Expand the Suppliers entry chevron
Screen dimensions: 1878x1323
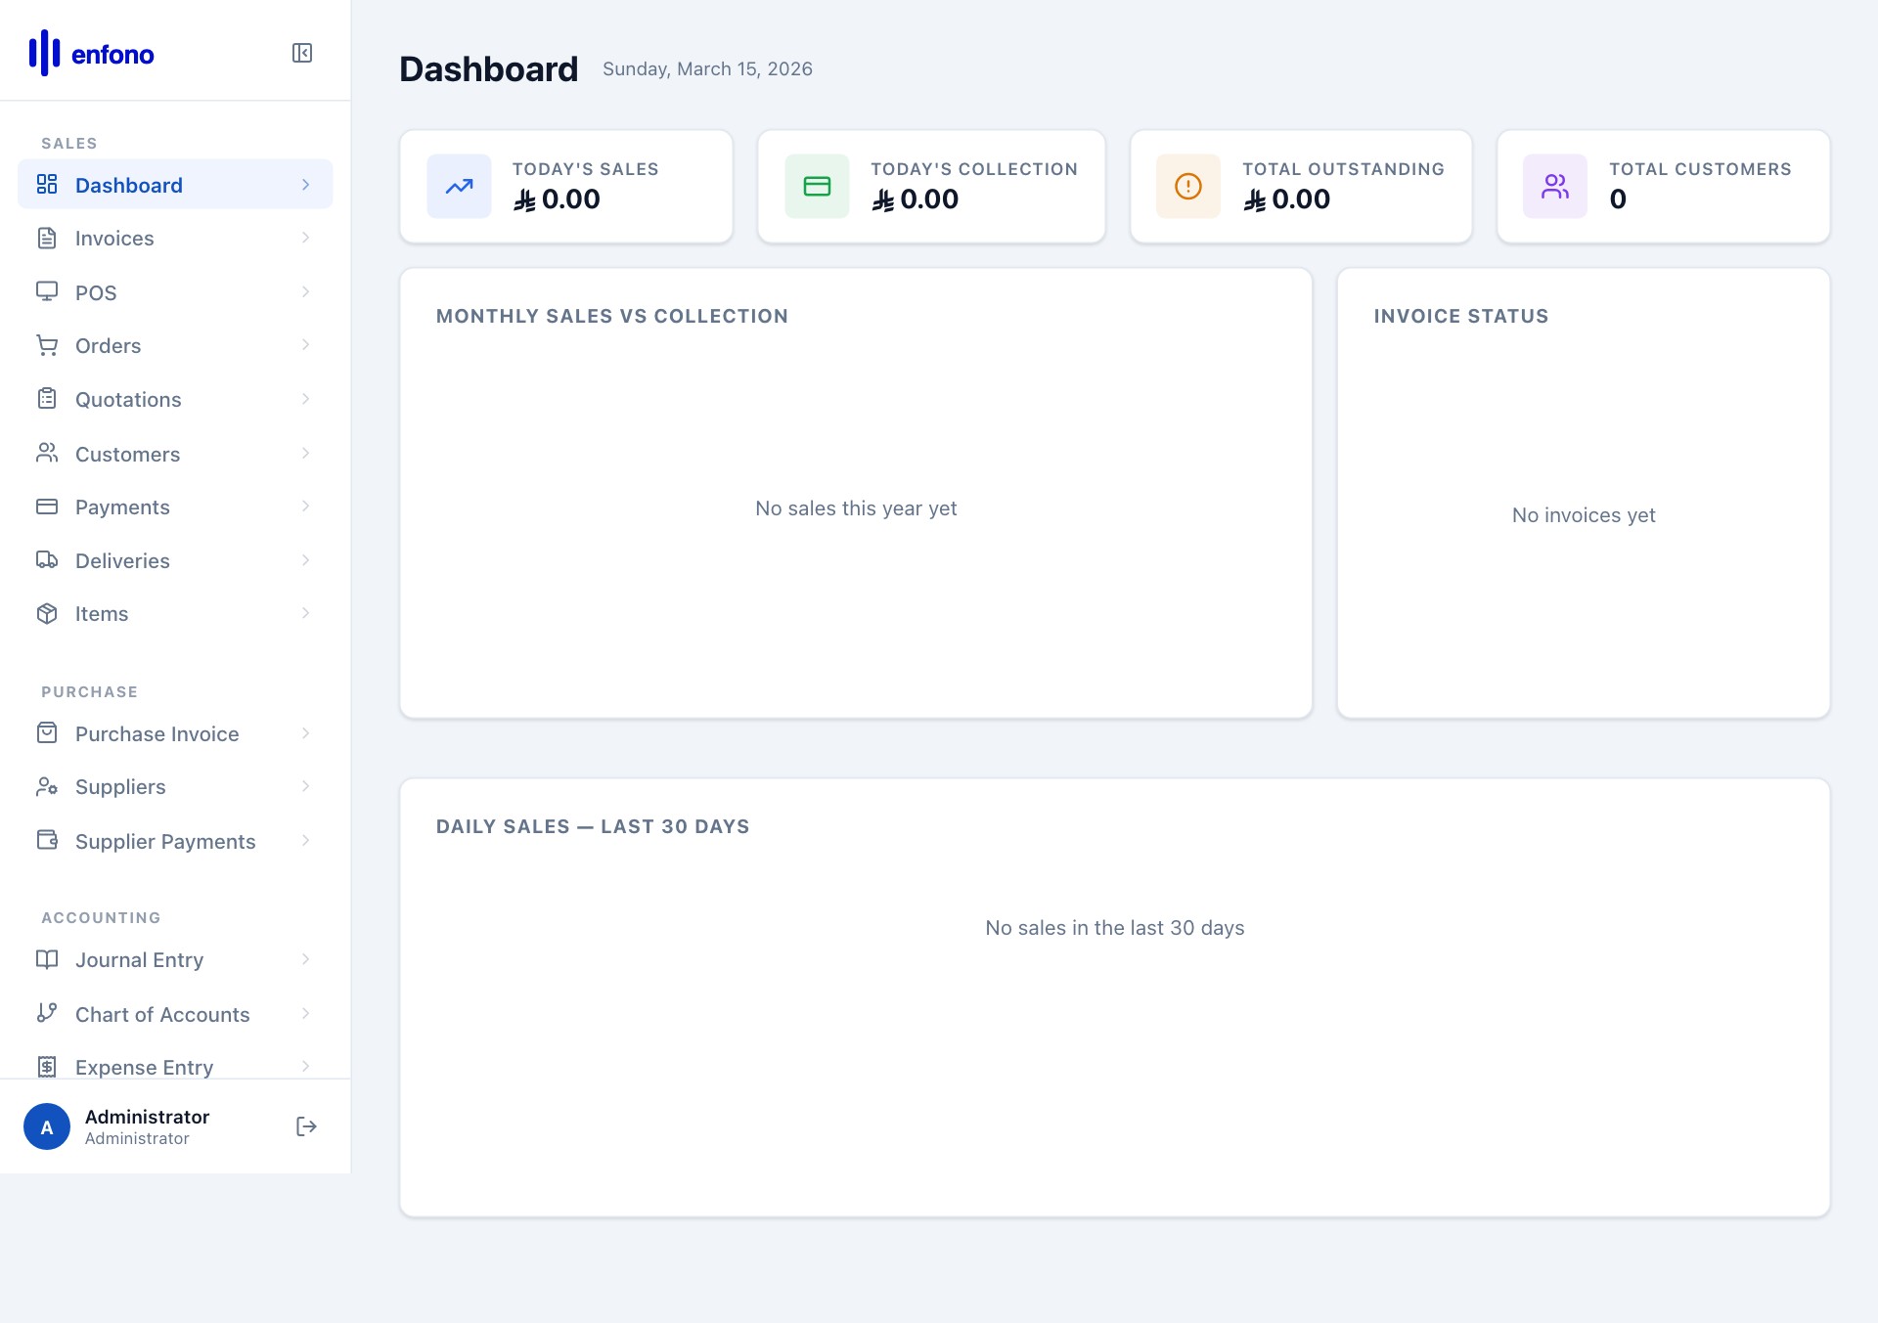[x=306, y=786]
